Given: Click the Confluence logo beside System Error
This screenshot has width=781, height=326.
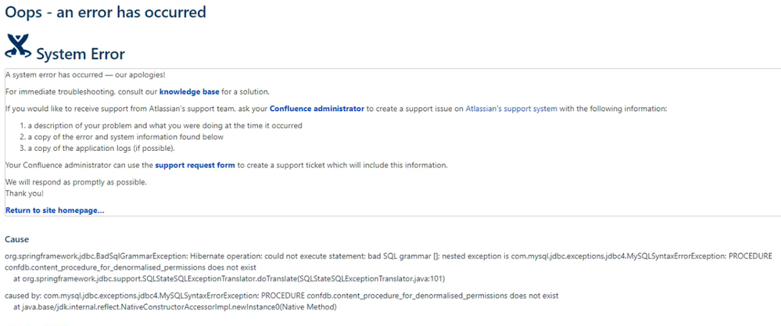Looking at the screenshot, I should click(x=17, y=46).
